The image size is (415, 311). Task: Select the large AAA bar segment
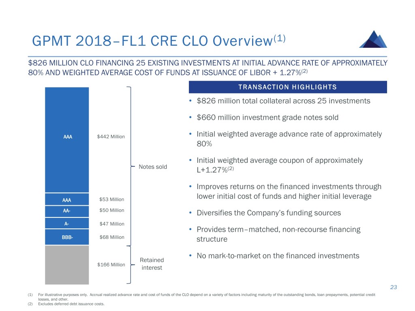[x=67, y=140]
